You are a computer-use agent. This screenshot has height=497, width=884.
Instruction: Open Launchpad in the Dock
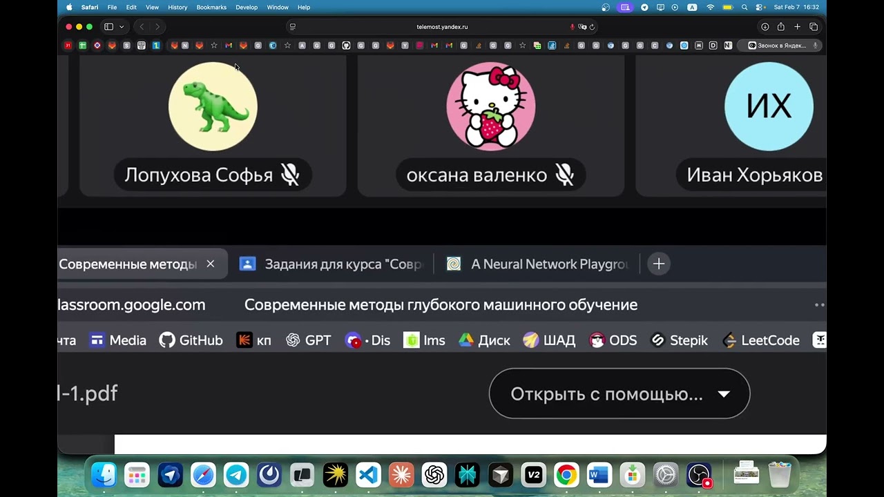coord(137,475)
